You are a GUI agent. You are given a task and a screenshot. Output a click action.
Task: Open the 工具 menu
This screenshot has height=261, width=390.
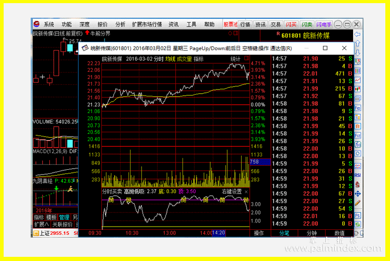tap(191, 24)
